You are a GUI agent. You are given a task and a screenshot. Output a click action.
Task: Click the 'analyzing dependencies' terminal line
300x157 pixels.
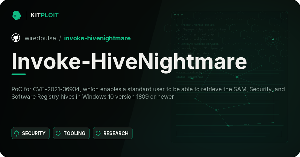[195, 39]
